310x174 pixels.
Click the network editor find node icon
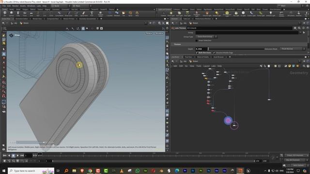click(304, 66)
